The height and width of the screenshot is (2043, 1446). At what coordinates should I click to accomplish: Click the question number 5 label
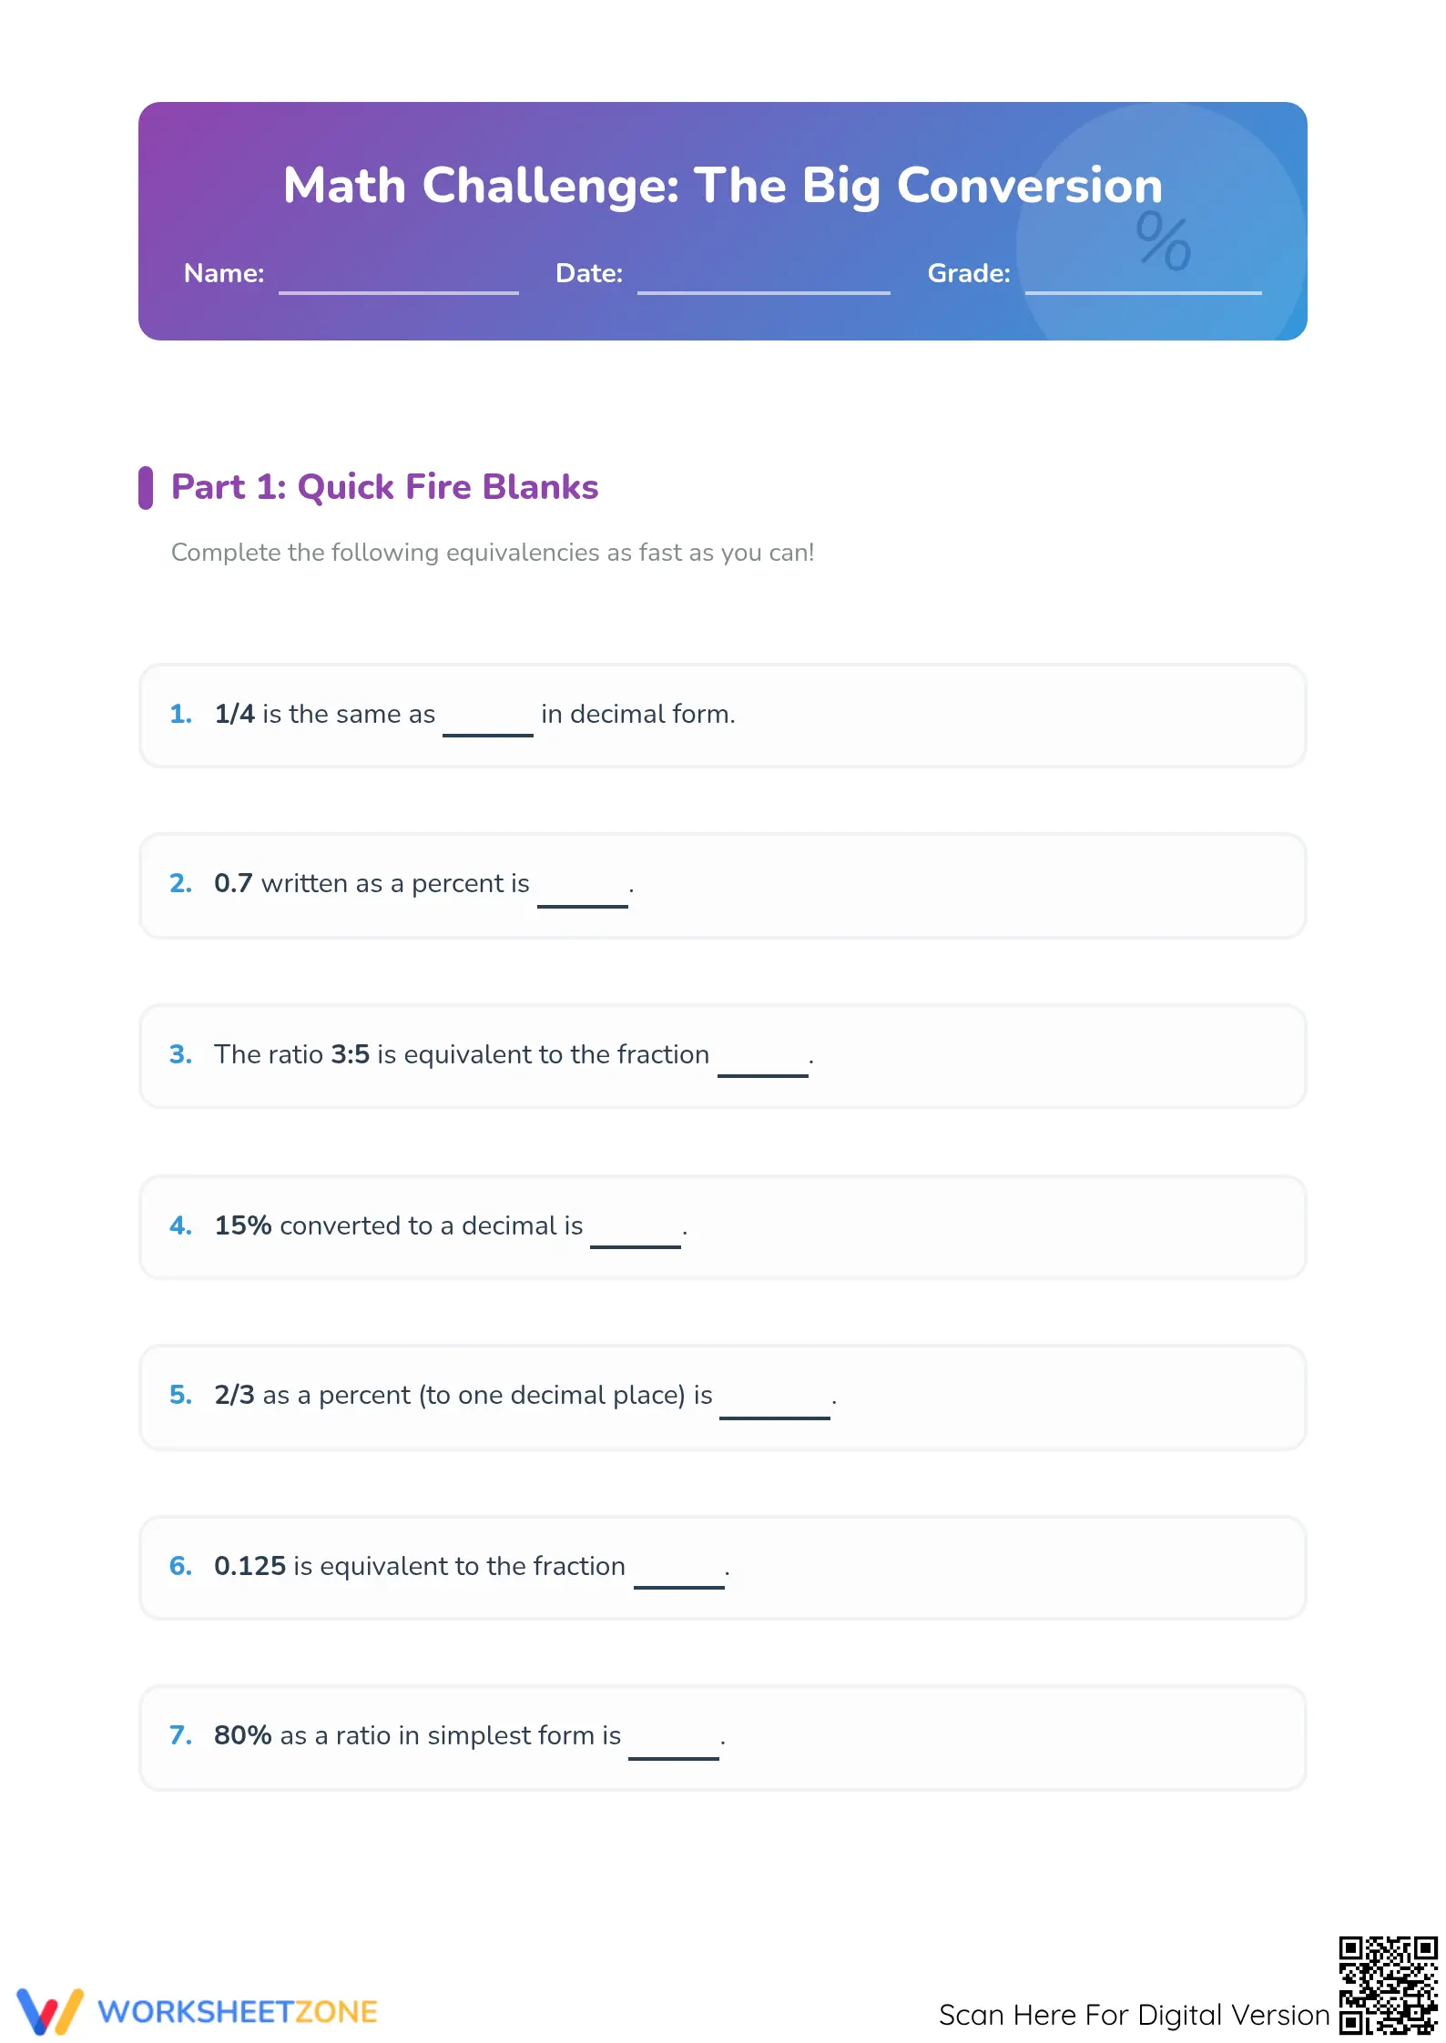(180, 1395)
